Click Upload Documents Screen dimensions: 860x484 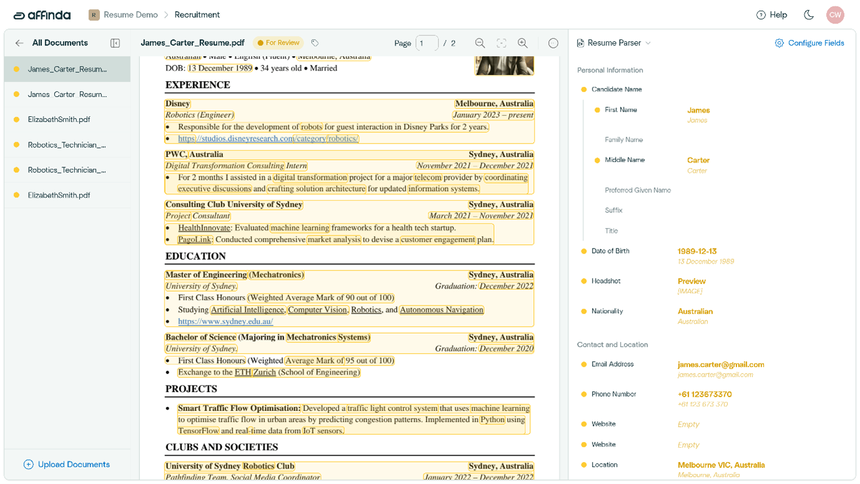pyautogui.click(x=67, y=465)
